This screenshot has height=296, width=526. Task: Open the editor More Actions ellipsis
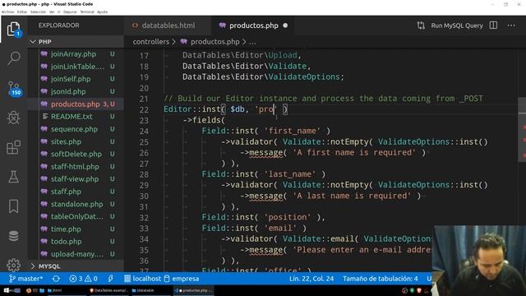tap(511, 25)
